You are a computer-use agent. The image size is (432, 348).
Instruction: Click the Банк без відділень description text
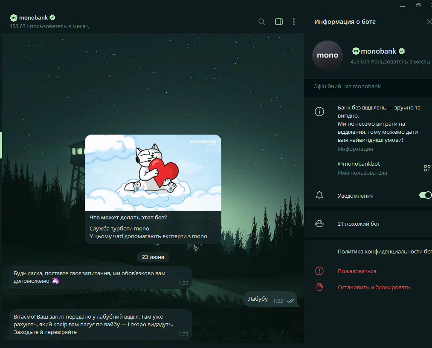click(379, 124)
